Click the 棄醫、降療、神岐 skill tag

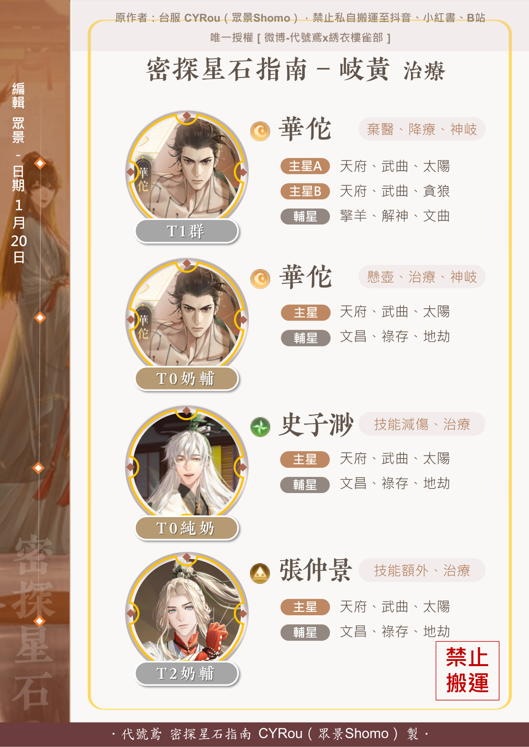[x=422, y=129]
